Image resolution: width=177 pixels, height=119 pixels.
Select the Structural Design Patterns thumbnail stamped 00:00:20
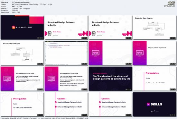(110, 27)
